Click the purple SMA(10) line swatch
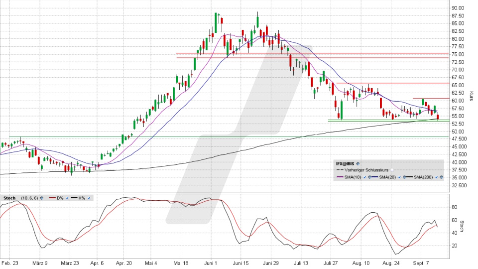Viewport: 478px width, 269px height. [340, 177]
